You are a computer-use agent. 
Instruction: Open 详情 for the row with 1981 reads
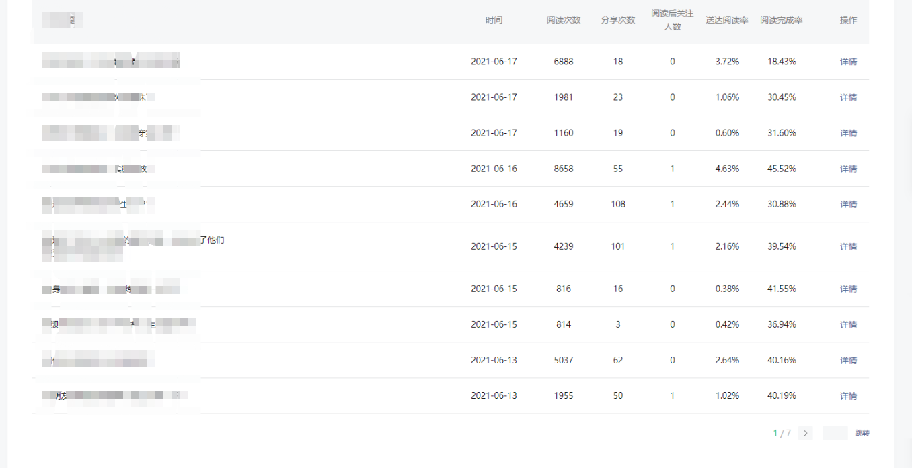click(x=849, y=97)
